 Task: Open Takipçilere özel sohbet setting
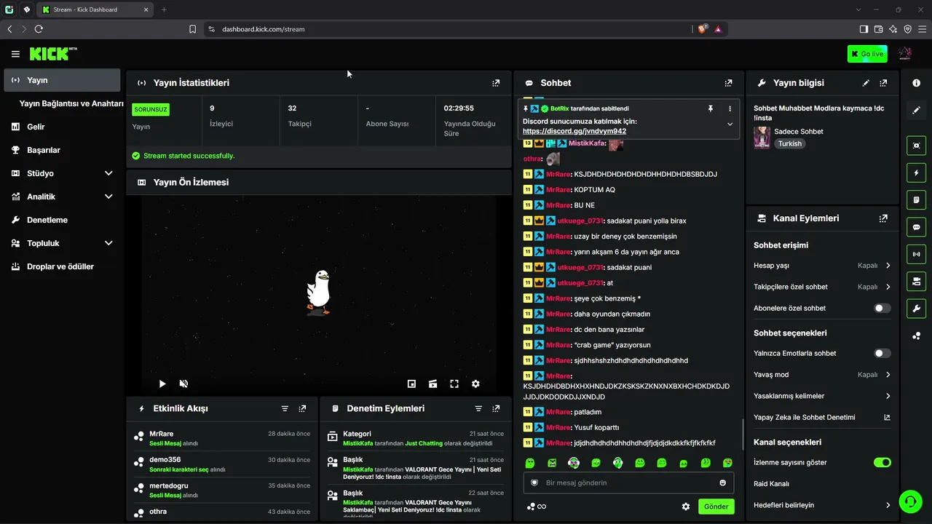[x=822, y=287]
